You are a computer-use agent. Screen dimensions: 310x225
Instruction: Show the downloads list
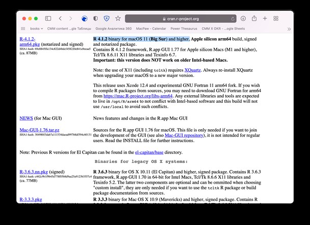[x=243, y=18]
